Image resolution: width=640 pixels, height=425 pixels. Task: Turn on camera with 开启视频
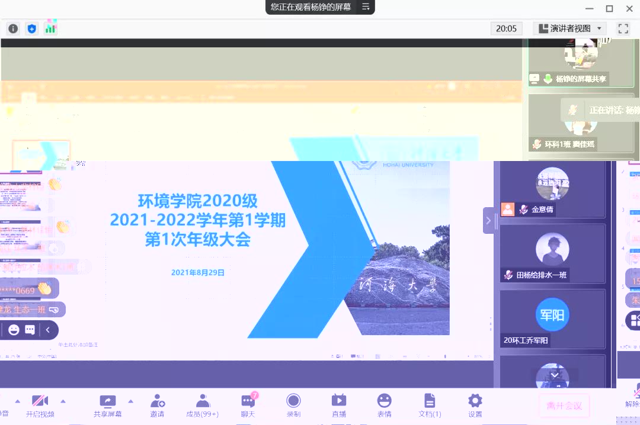40,405
